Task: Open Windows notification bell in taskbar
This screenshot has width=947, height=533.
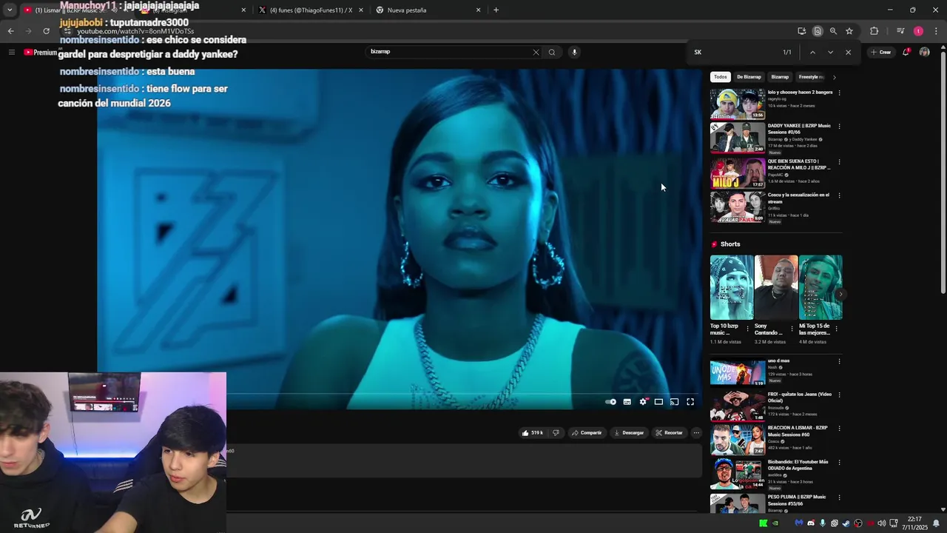Action: pos(936,523)
